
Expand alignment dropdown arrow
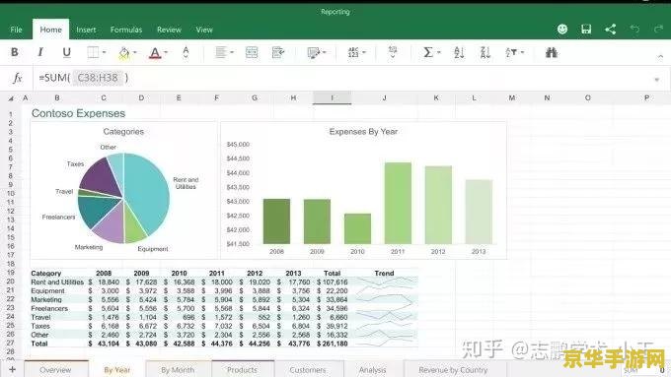[232, 52]
